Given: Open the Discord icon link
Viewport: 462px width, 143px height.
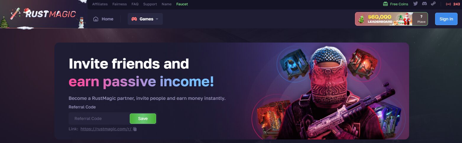Looking at the screenshot, I should (424, 4).
